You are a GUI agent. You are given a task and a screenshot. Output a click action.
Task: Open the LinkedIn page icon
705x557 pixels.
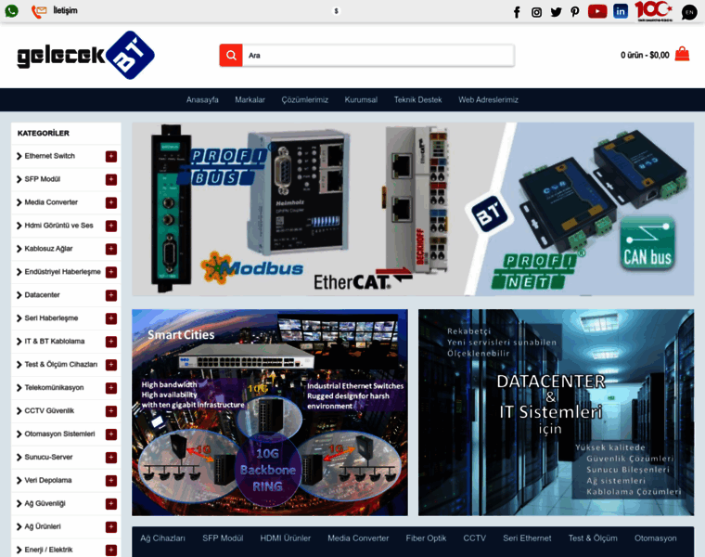621,11
